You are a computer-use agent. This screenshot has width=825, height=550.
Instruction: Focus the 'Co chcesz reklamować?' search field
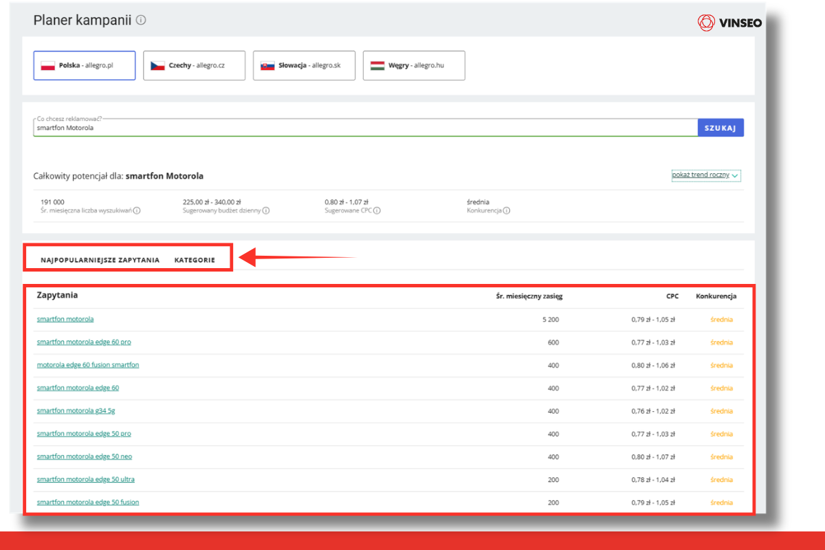tap(365, 128)
